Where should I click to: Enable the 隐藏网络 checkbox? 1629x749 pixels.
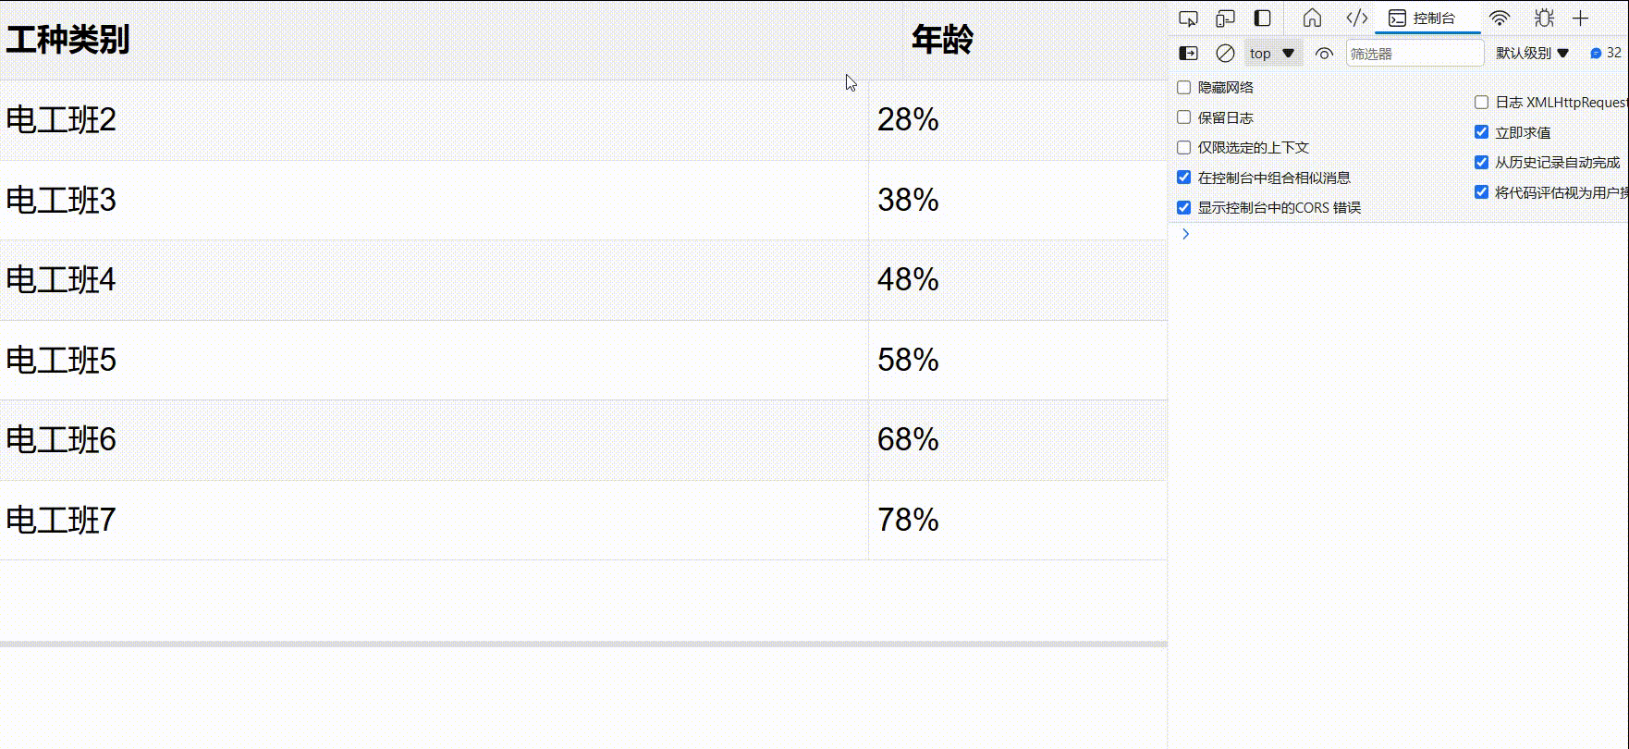(x=1183, y=88)
